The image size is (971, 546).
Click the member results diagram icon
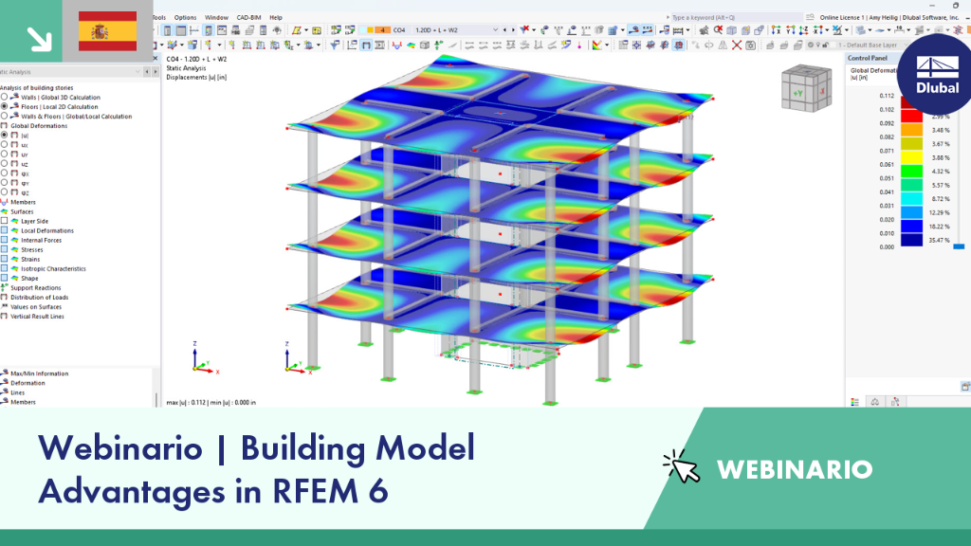click(x=397, y=45)
